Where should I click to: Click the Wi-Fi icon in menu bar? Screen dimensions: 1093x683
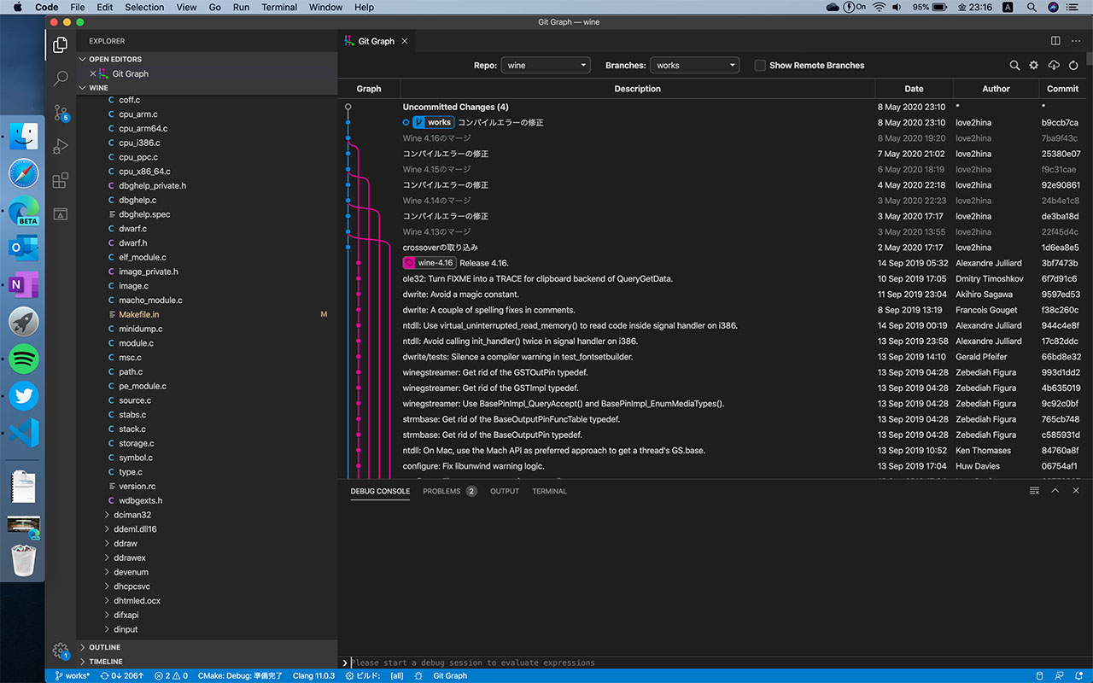(x=879, y=7)
